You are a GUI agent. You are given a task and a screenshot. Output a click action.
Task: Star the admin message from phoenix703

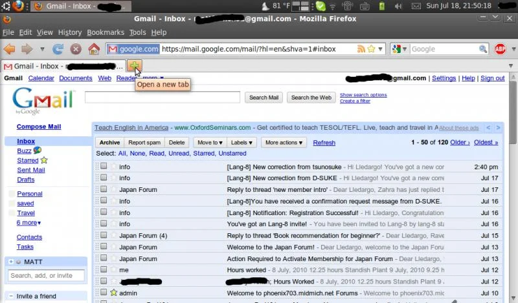coord(114,293)
